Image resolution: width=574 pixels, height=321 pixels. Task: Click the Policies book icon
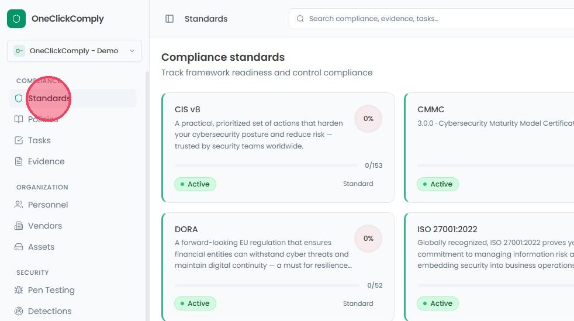(x=19, y=119)
